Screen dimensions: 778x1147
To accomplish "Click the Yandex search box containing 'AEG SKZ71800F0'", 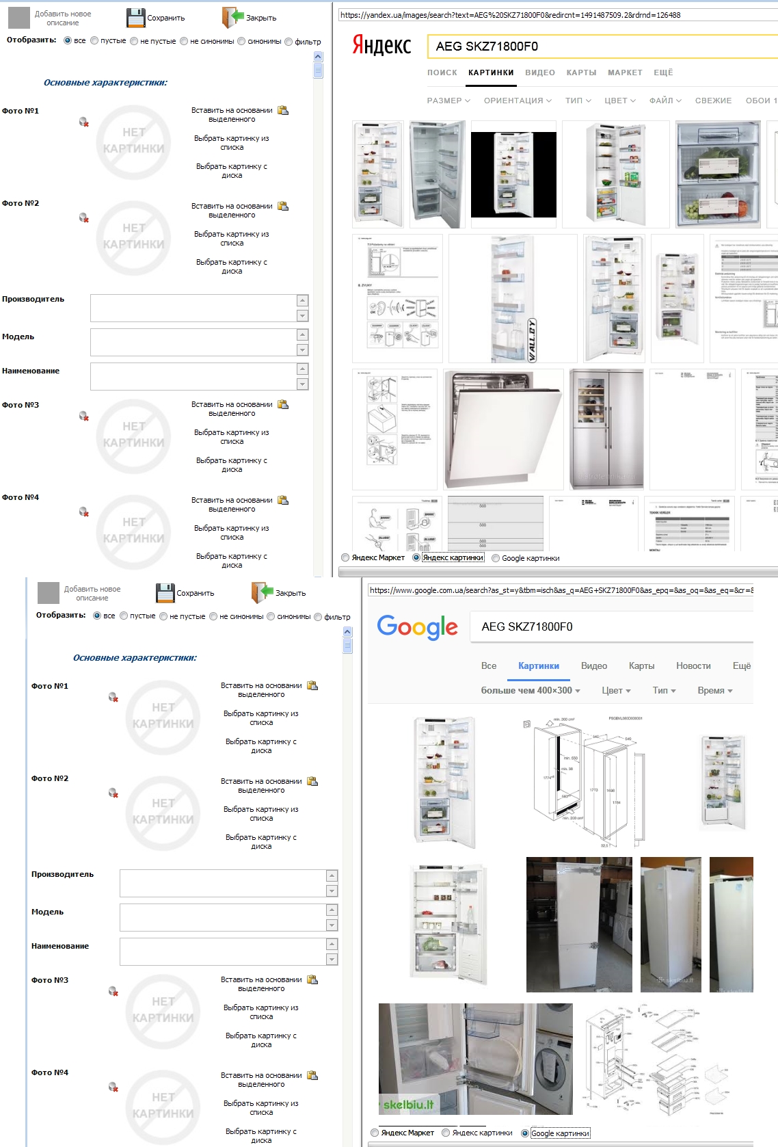I will [x=602, y=46].
